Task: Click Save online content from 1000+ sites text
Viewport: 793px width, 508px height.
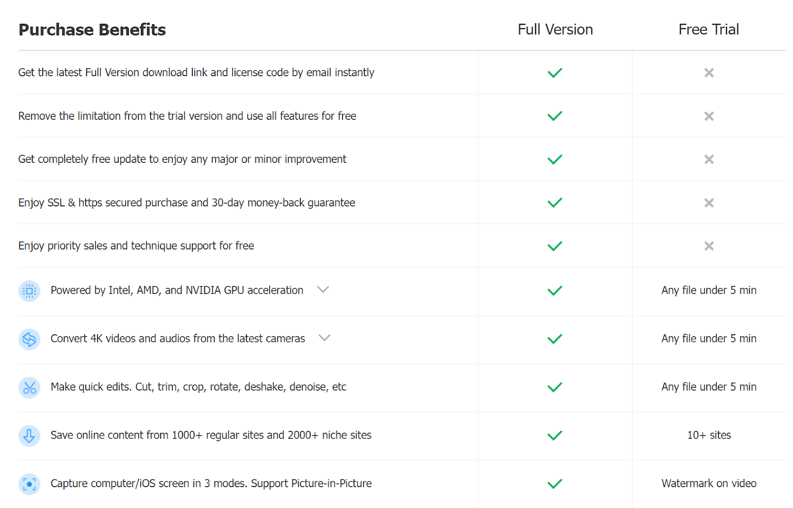Action: coord(211,435)
